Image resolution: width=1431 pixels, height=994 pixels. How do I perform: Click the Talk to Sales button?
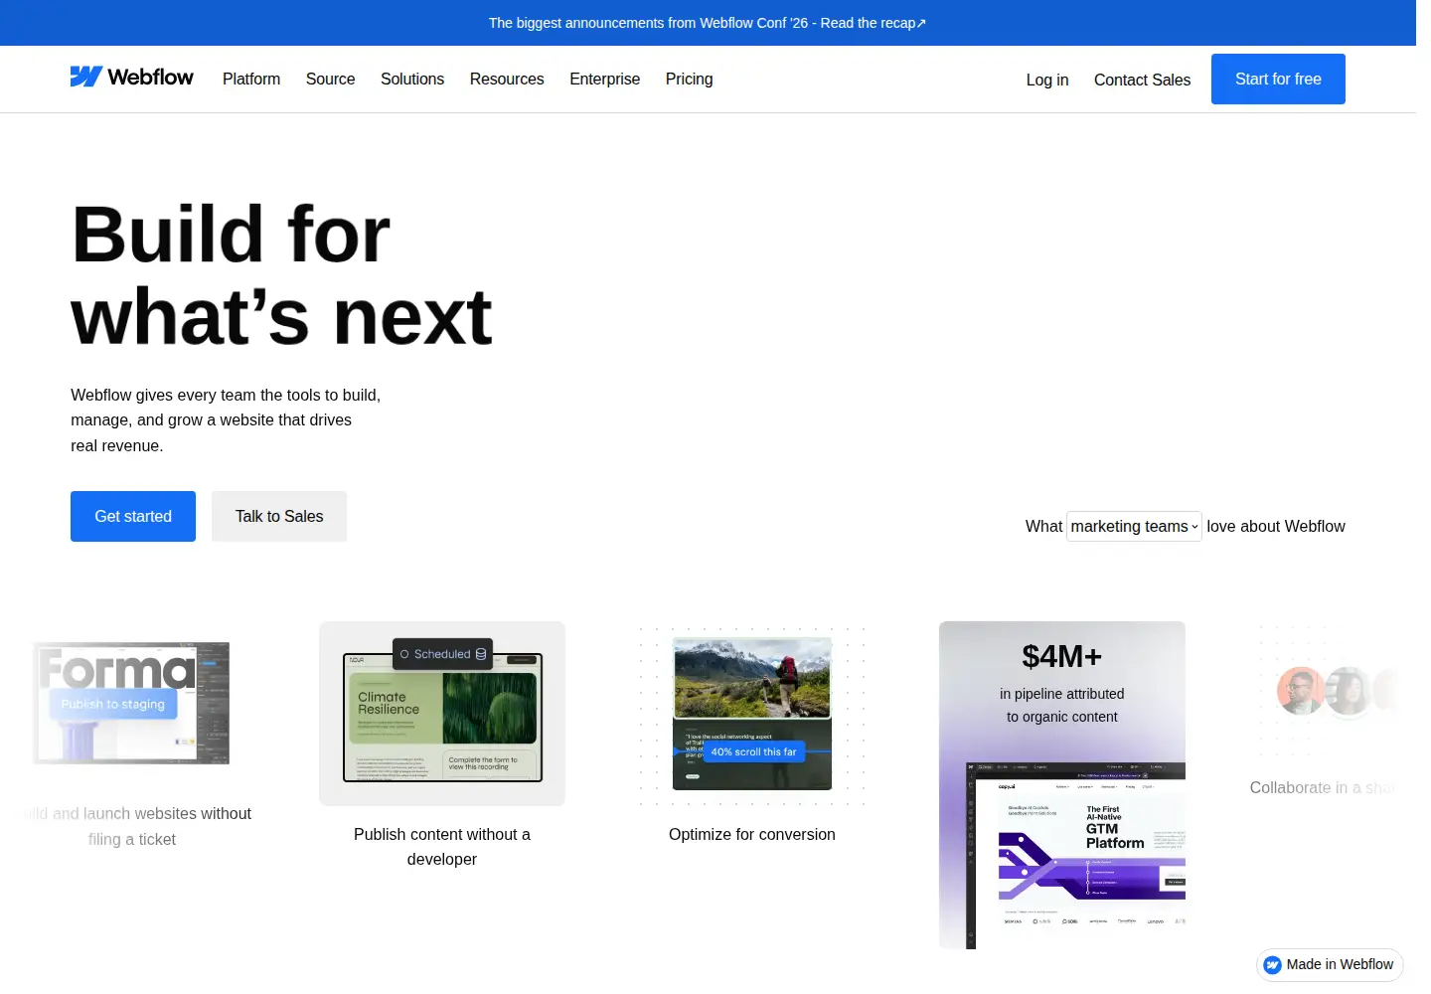(279, 516)
